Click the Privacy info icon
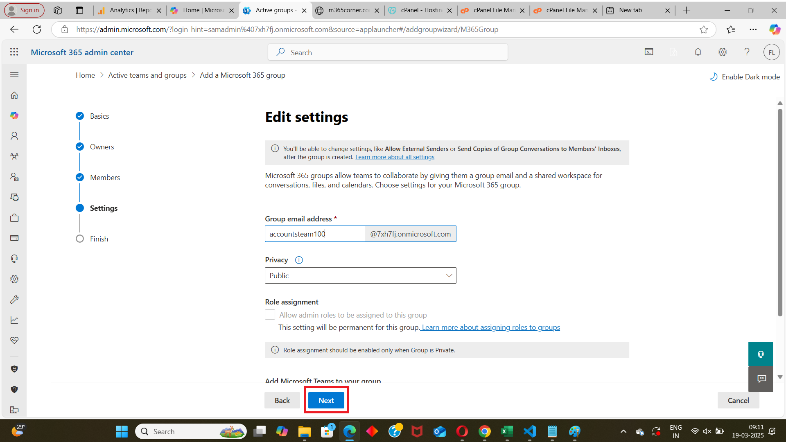This screenshot has width=786, height=442. click(299, 260)
